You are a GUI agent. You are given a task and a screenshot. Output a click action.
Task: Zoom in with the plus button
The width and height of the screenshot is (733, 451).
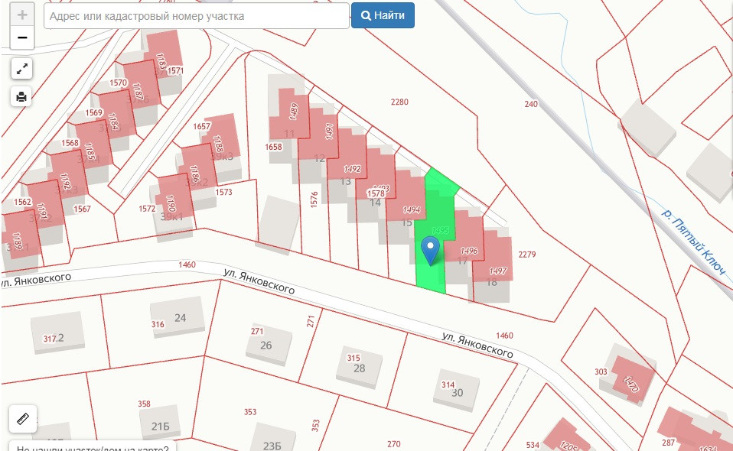pos(22,15)
